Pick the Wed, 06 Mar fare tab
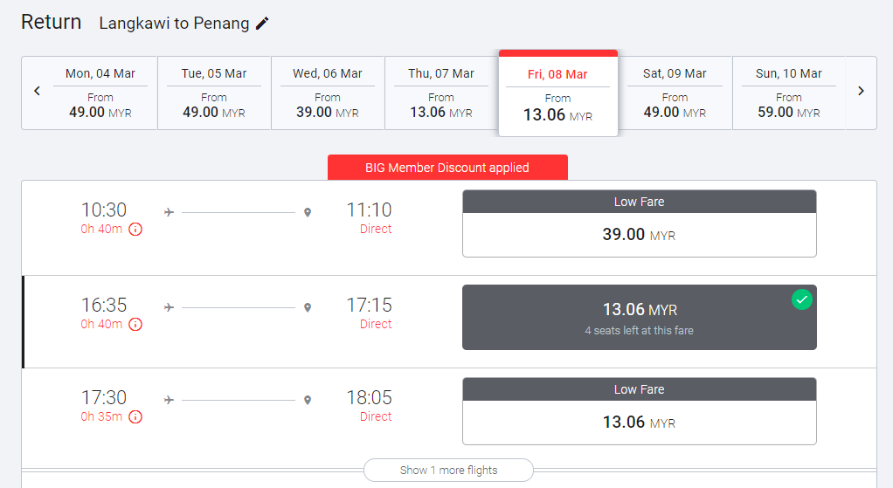 point(328,93)
